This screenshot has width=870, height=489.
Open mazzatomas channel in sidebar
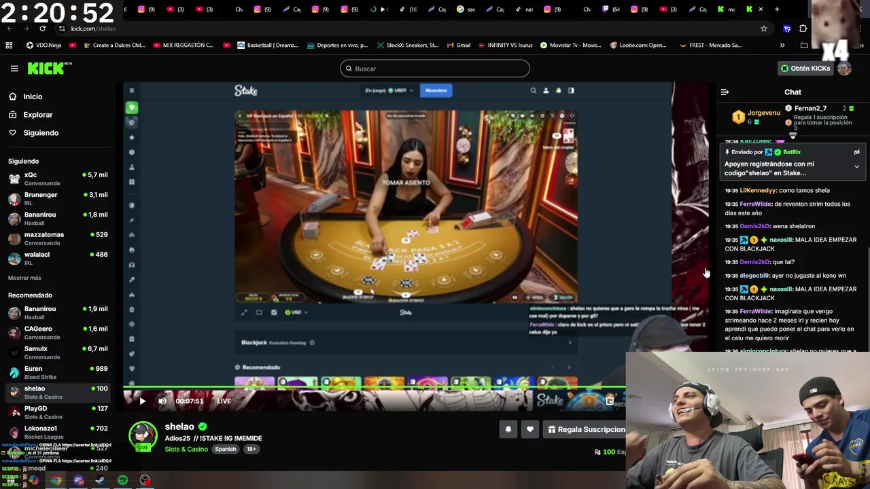click(x=58, y=238)
